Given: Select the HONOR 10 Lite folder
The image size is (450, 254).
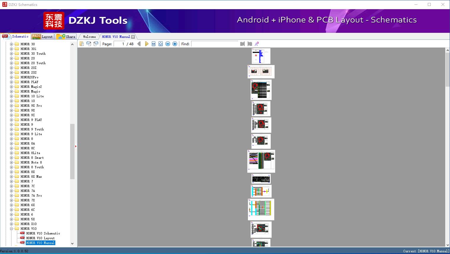Looking at the screenshot, I should (x=32, y=96).
